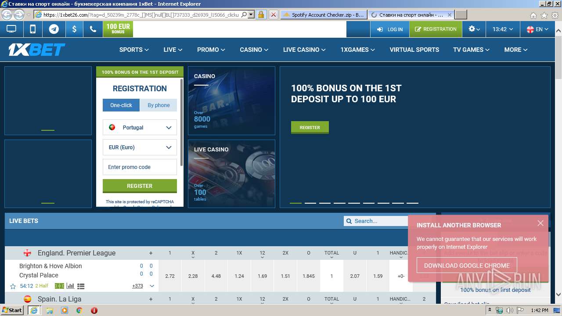This screenshot has height=316, width=562.
Task: Select the second banner slide indicator
Action: (x=310, y=203)
